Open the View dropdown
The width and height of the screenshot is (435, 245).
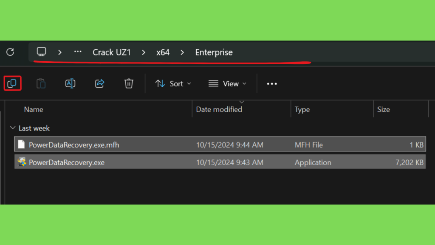pyautogui.click(x=227, y=84)
